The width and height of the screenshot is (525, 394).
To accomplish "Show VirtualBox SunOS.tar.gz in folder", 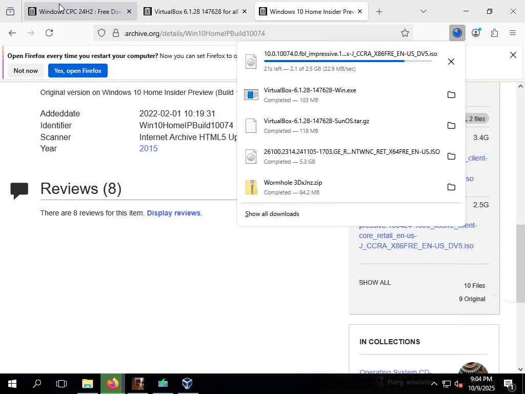I will (x=451, y=126).
